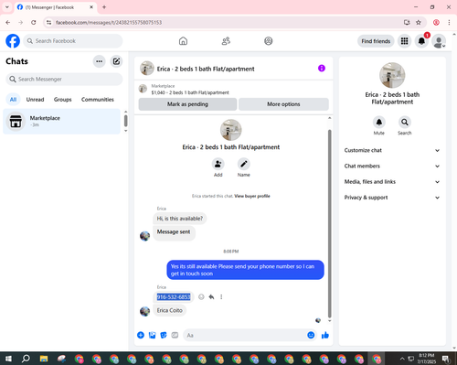Start a new message with compose icon
The width and height of the screenshot is (457, 365).
(116, 61)
